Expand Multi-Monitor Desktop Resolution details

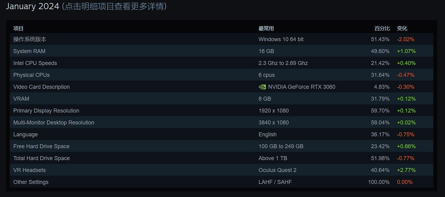(x=54, y=122)
